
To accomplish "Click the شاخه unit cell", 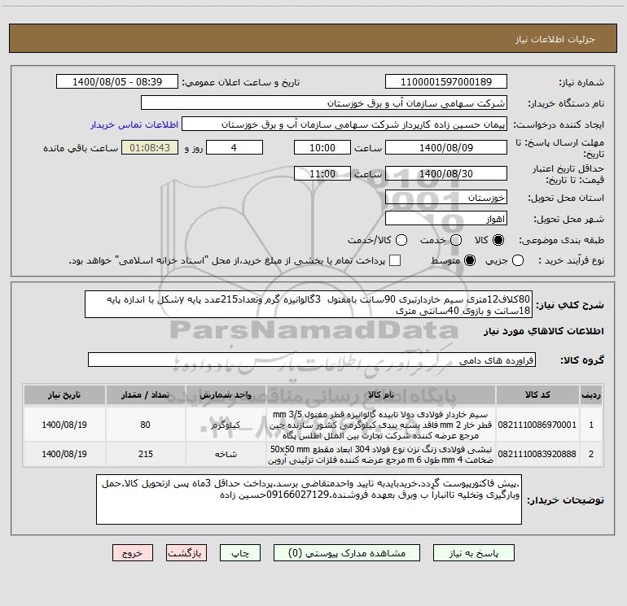I will (226, 454).
